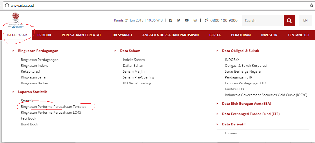
Task: Open Bond Book link
Action: pos(29,124)
